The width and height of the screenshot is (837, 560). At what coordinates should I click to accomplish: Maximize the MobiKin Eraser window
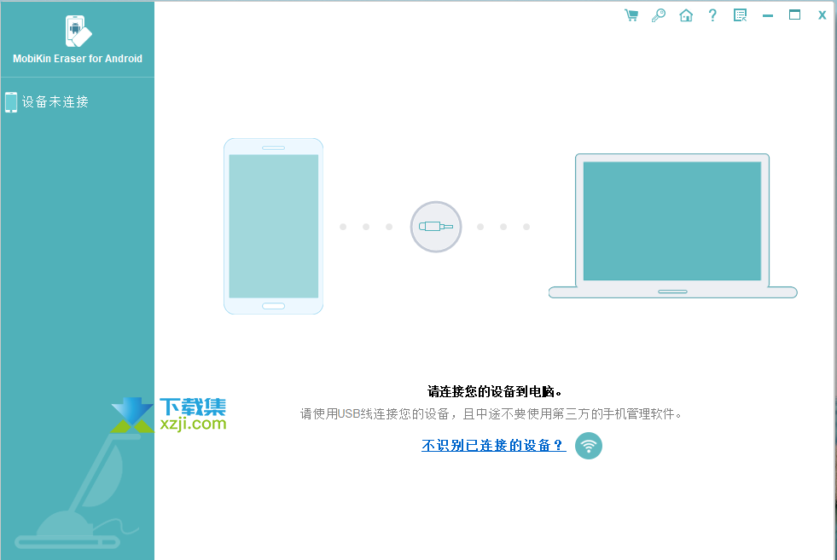(795, 15)
